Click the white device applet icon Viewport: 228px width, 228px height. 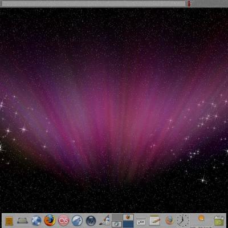[x=141, y=221]
